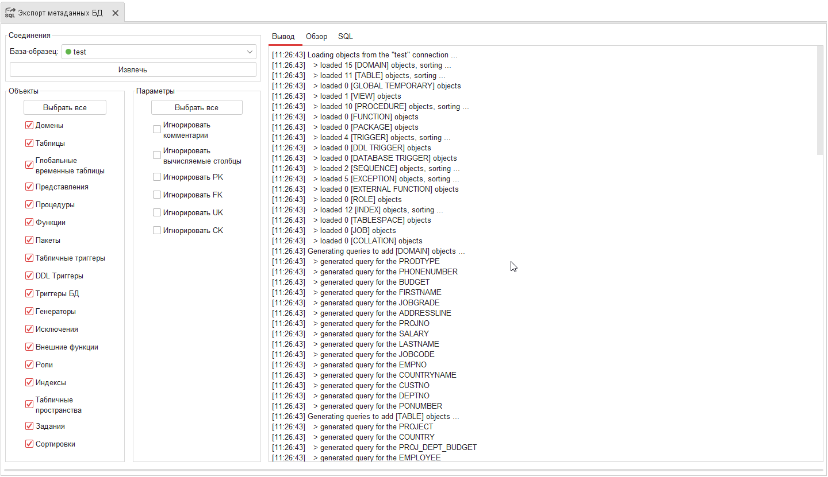The height and width of the screenshot is (477, 828).
Task: Select the Вывод tab
Action: click(x=285, y=36)
